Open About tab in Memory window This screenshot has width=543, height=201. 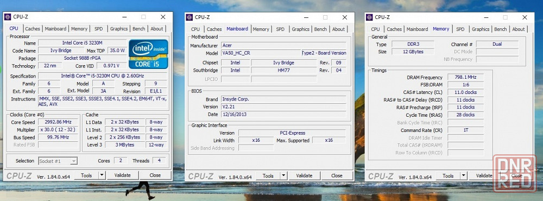pos(519,29)
